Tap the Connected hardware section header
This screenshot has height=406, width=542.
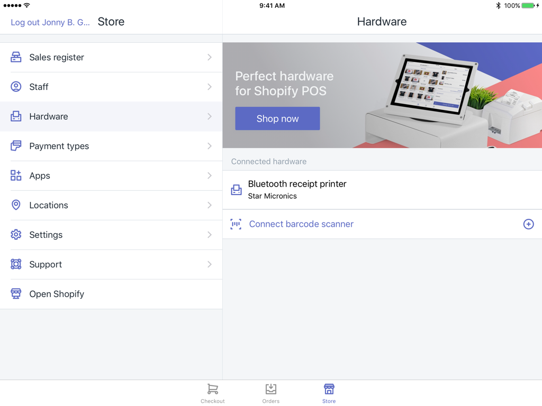(x=269, y=161)
